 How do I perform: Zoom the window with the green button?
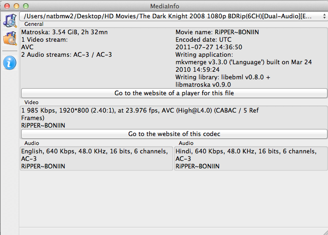26,6
